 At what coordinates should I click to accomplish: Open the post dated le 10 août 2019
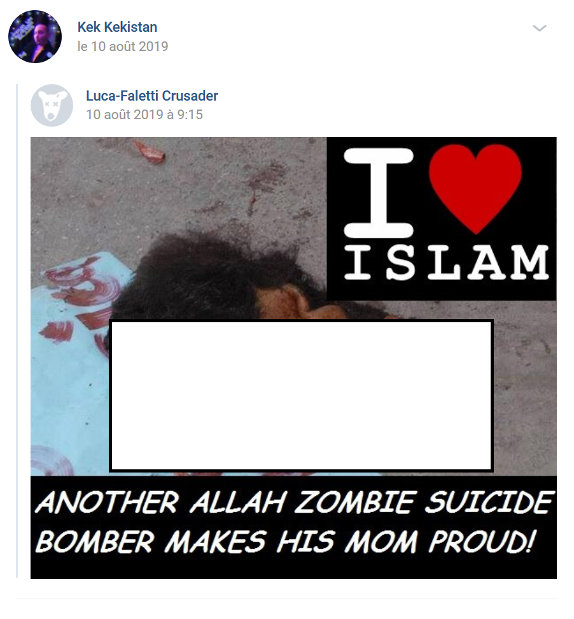(123, 46)
